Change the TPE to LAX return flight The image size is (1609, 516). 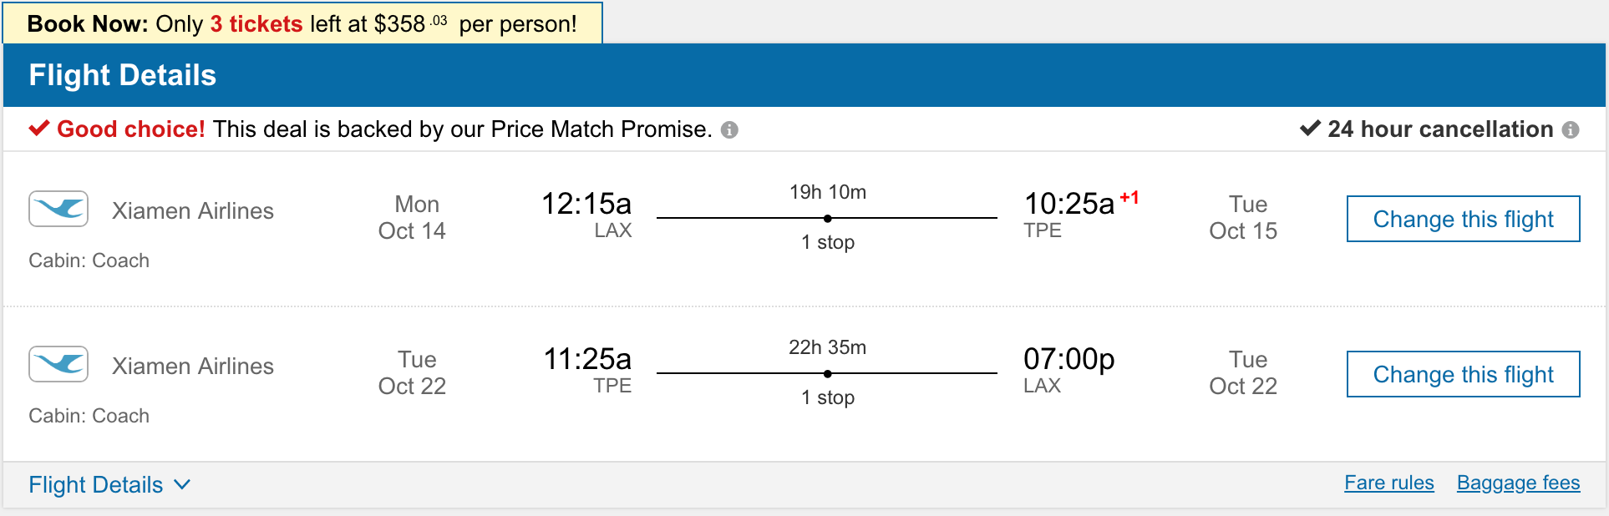pyautogui.click(x=1463, y=374)
